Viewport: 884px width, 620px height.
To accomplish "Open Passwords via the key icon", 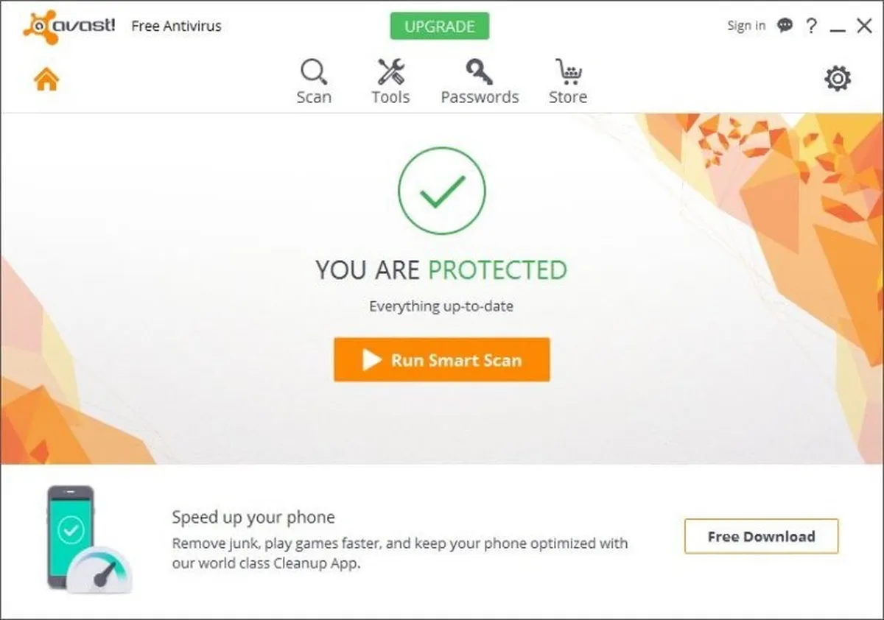I will pyautogui.click(x=480, y=71).
